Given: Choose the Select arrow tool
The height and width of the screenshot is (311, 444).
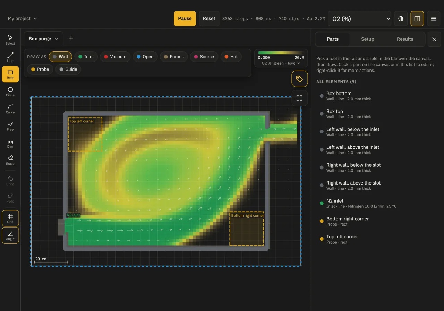Looking at the screenshot, I should point(10,40).
